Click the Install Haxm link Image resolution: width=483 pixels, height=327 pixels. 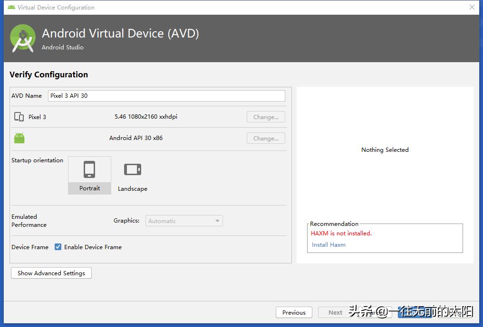pos(328,244)
